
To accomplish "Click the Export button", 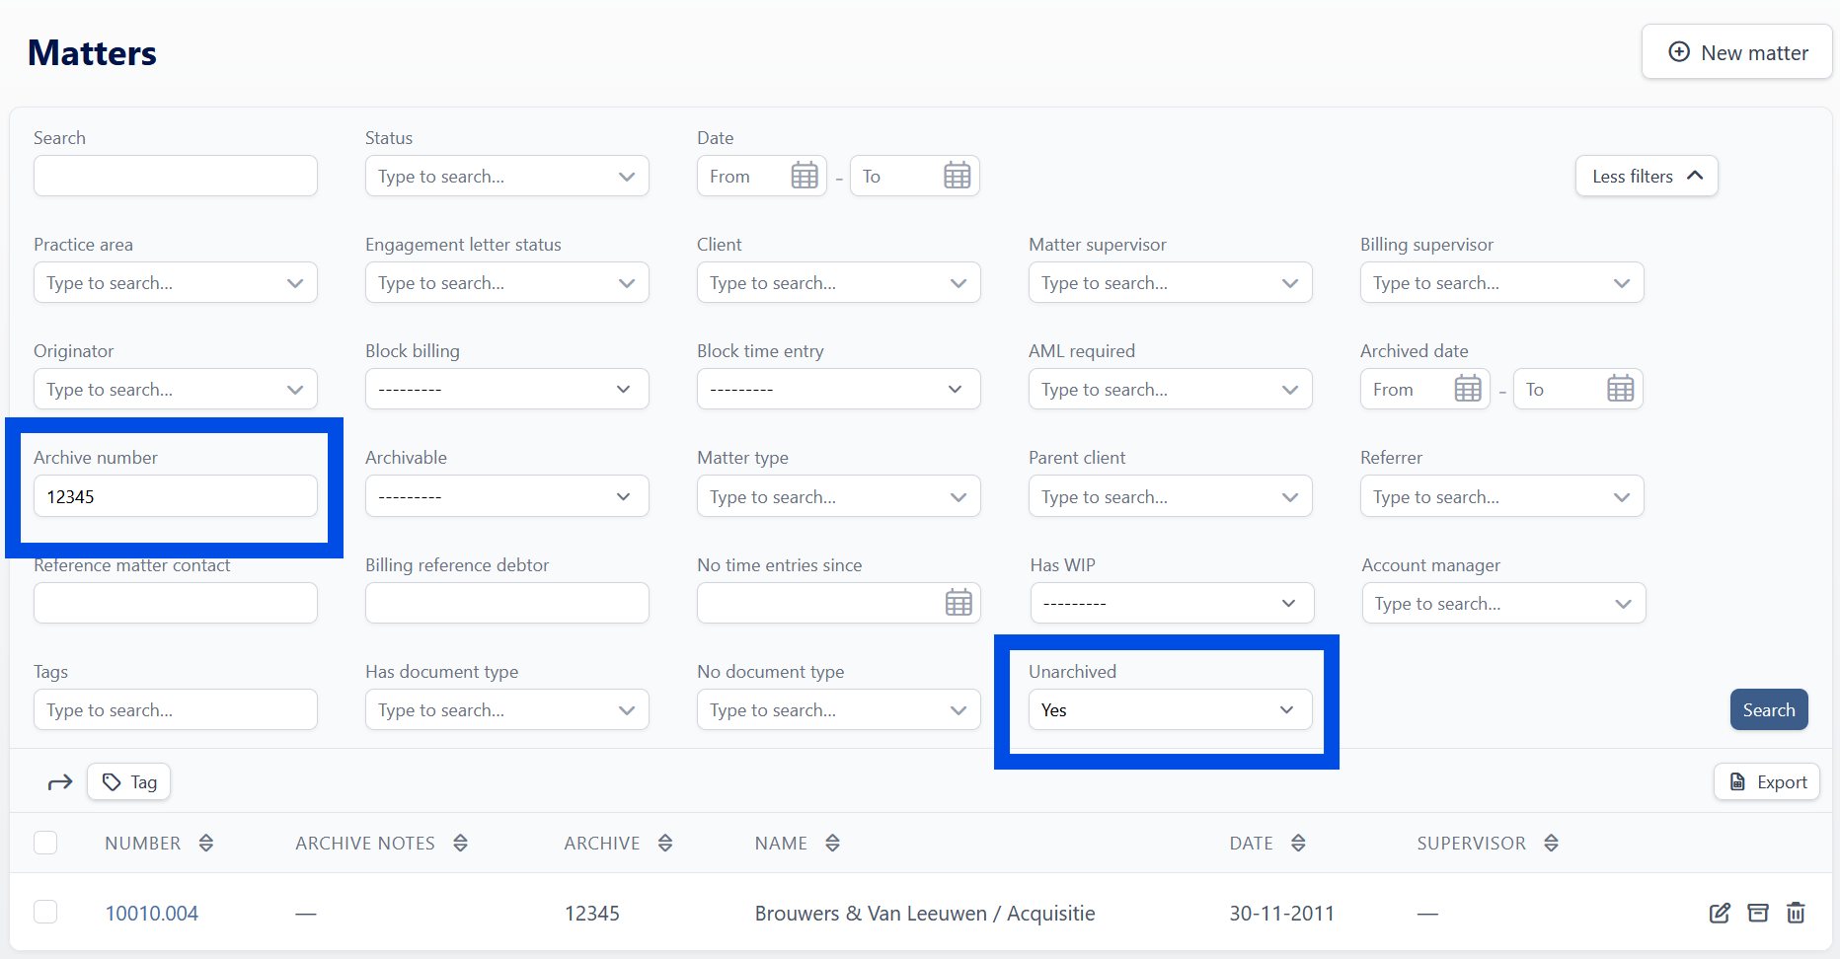I will coord(1767,782).
